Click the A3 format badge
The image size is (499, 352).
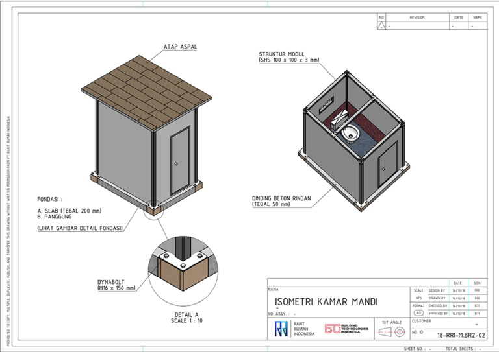click(x=418, y=312)
